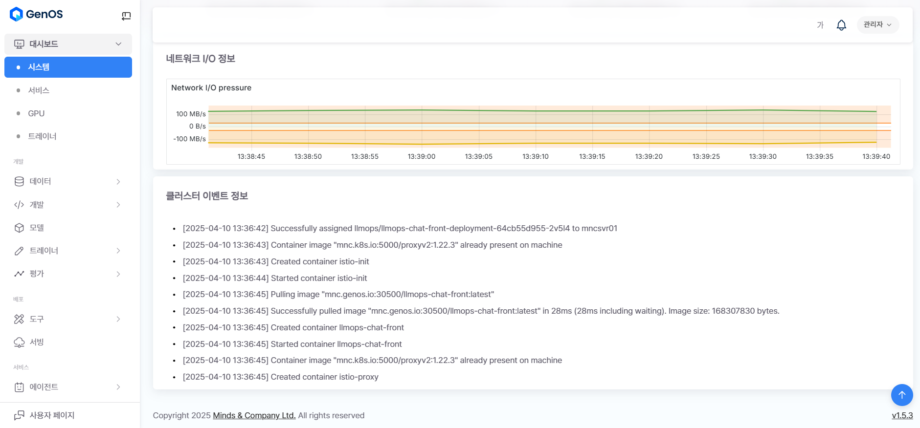Expand the 에이전트 submenu chevron
The image size is (920, 428).
(118, 387)
